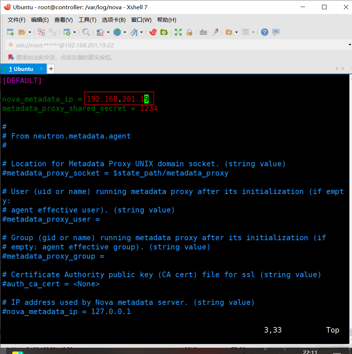The height and width of the screenshot is (354, 352).
Task: Expand the font style dropdown arrow
Action: (142, 33)
